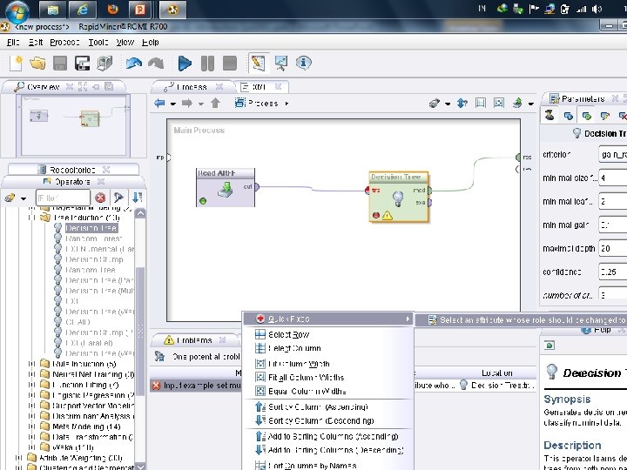Open a process with the folder icon
The height and width of the screenshot is (470, 627).
pyautogui.click(x=37, y=63)
